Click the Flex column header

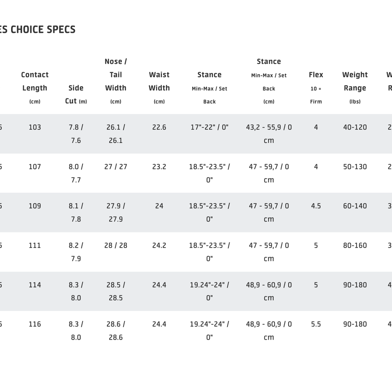[x=316, y=88]
